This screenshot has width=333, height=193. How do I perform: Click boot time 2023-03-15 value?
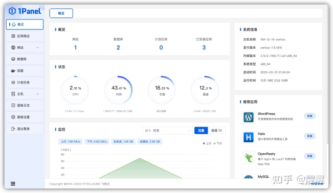[275, 72]
